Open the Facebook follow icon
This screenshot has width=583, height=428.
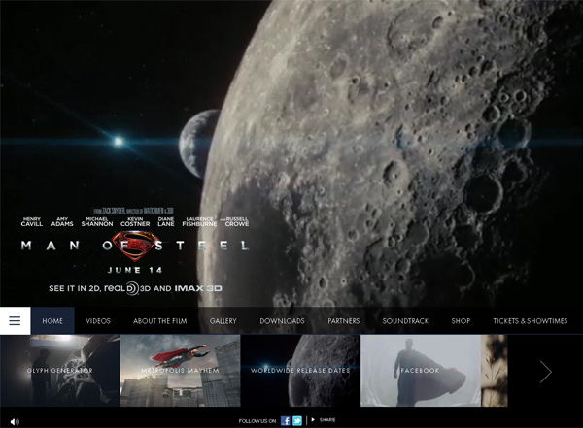pyautogui.click(x=285, y=420)
